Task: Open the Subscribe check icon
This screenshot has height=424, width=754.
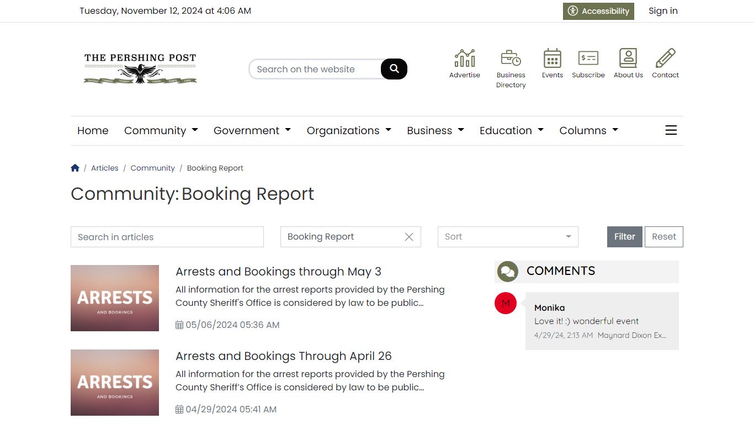Action: [x=588, y=58]
